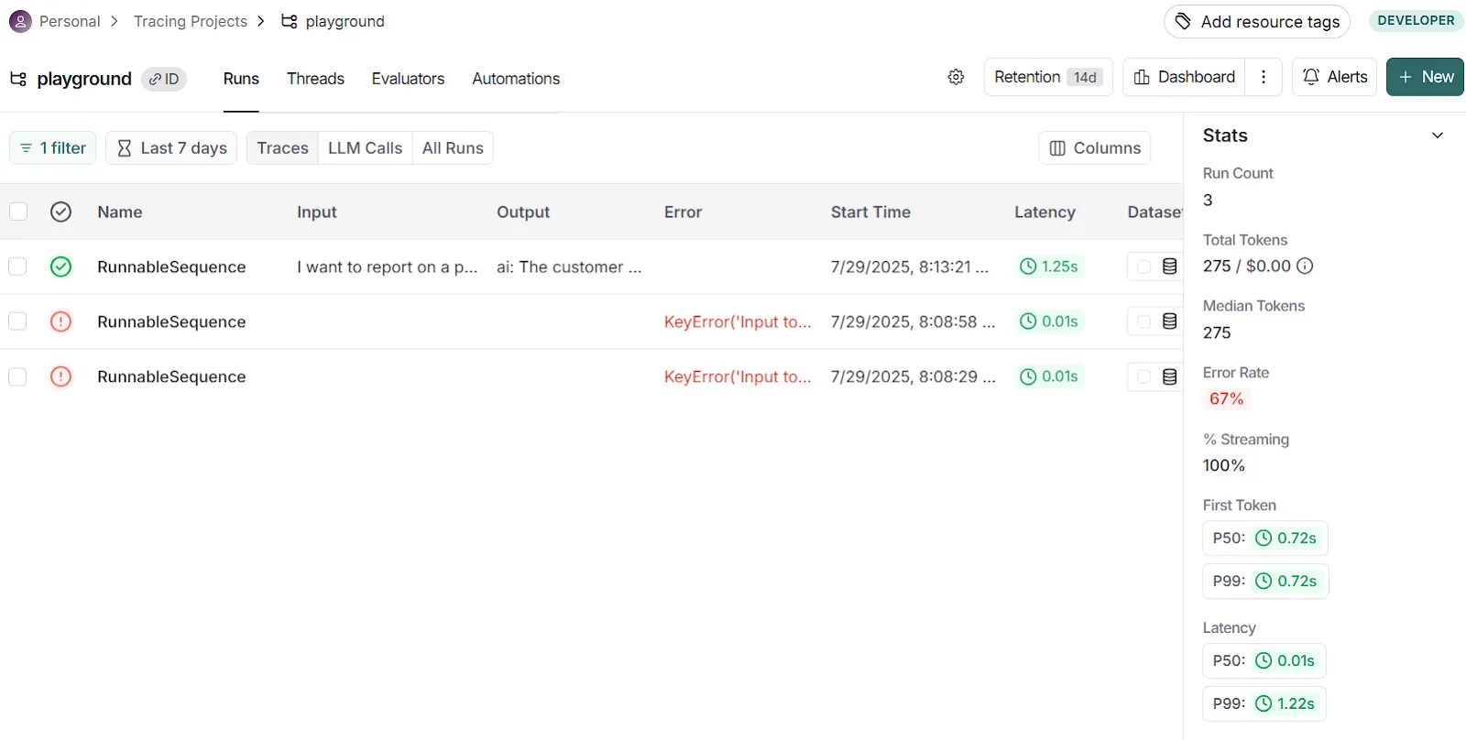The height and width of the screenshot is (740, 1466).
Task: Toggle the select all runs checkbox
Action: coord(18,212)
